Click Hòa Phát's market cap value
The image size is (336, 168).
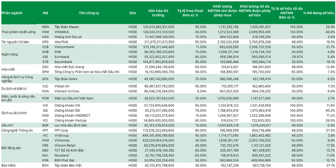point(159,42)
